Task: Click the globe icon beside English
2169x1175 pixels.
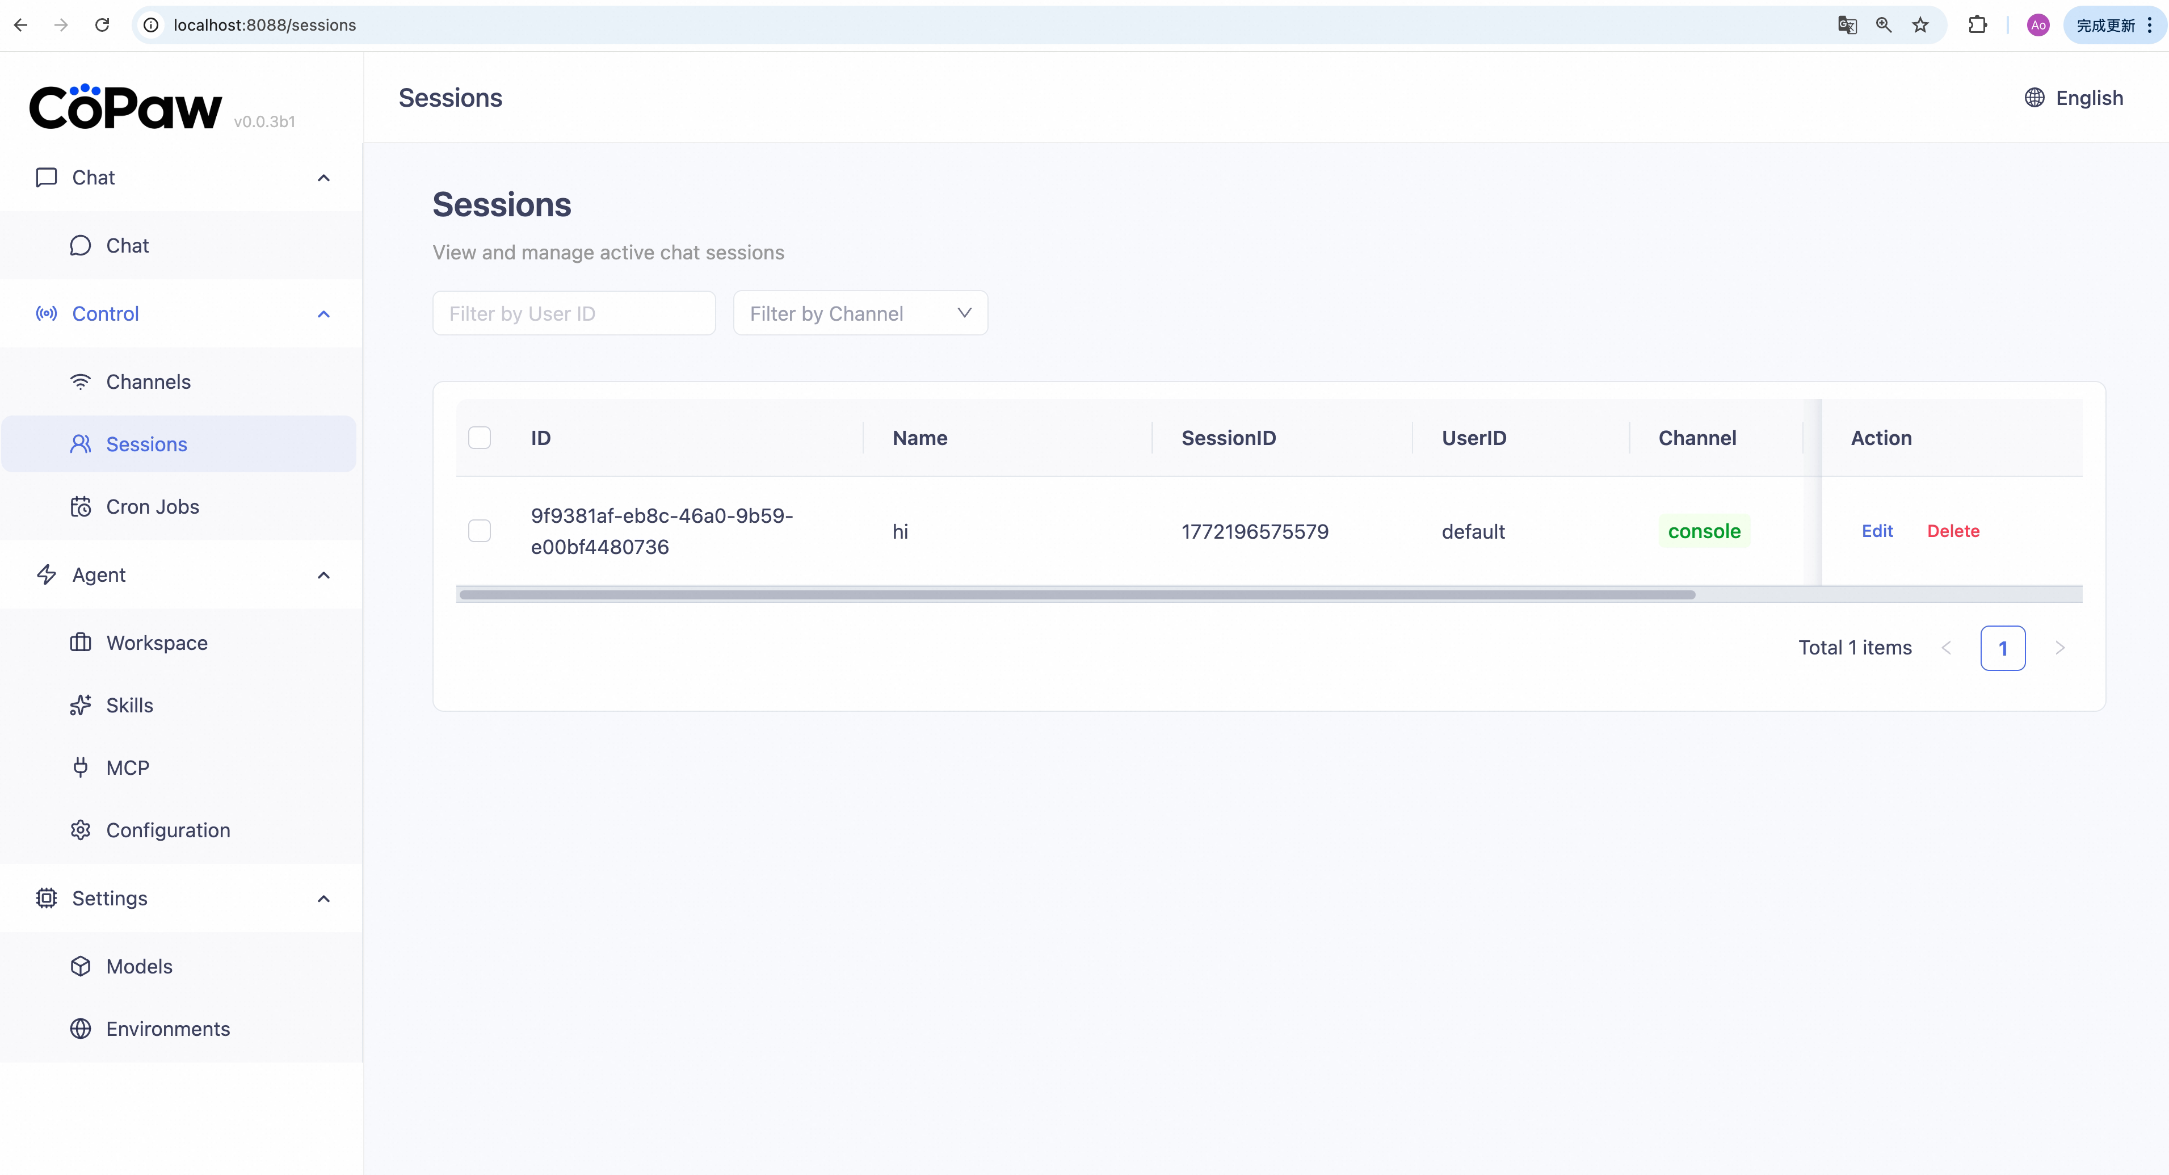Action: tap(2035, 98)
